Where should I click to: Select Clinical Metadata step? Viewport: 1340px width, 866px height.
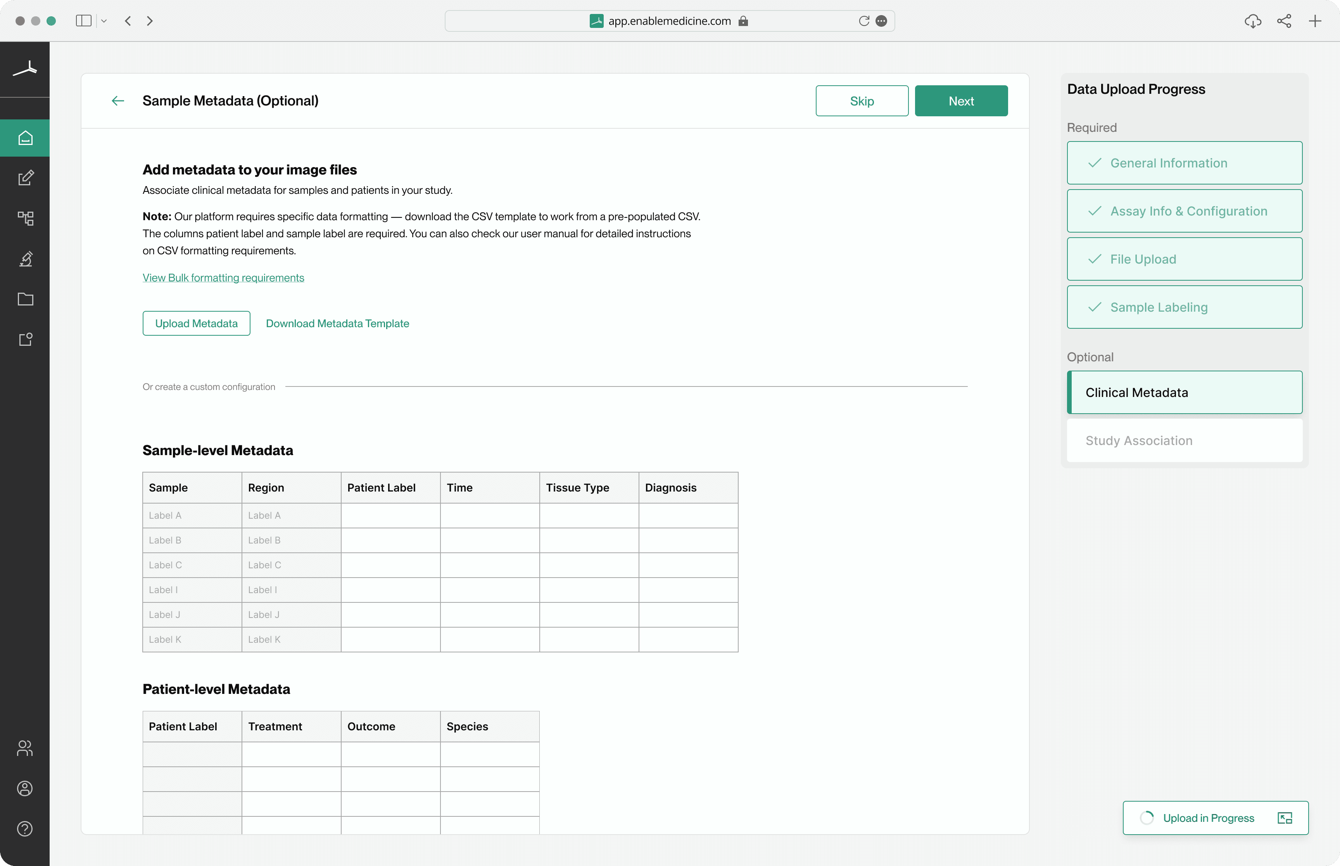coord(1184,392)
